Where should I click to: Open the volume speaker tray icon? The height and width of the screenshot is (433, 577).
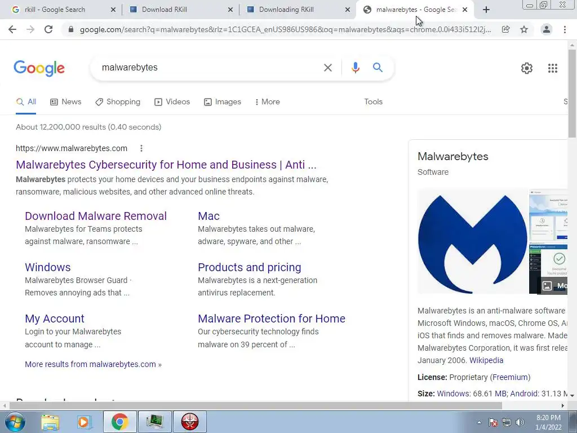tap(520, 422)
